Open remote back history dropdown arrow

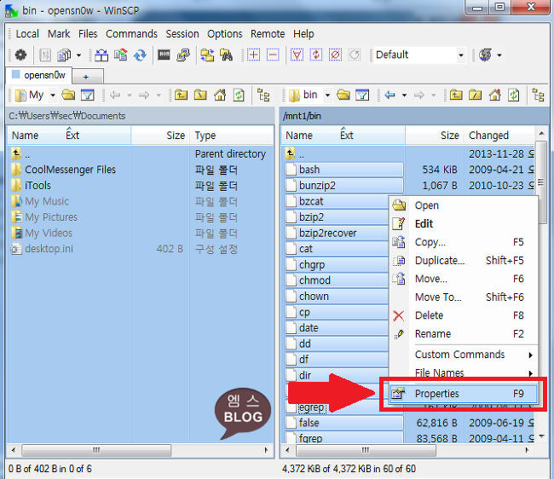pos(404,95)
